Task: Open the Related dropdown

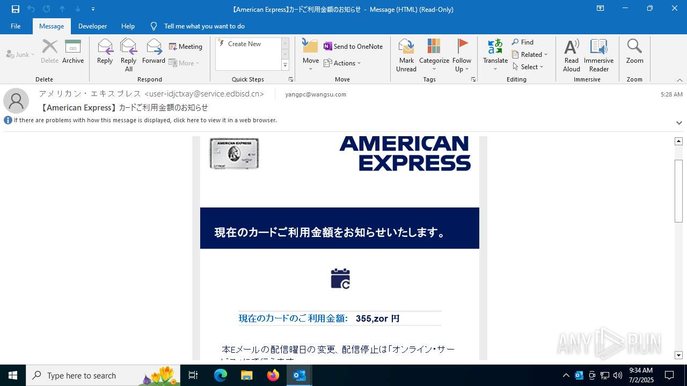Action: tap(530, 55)
